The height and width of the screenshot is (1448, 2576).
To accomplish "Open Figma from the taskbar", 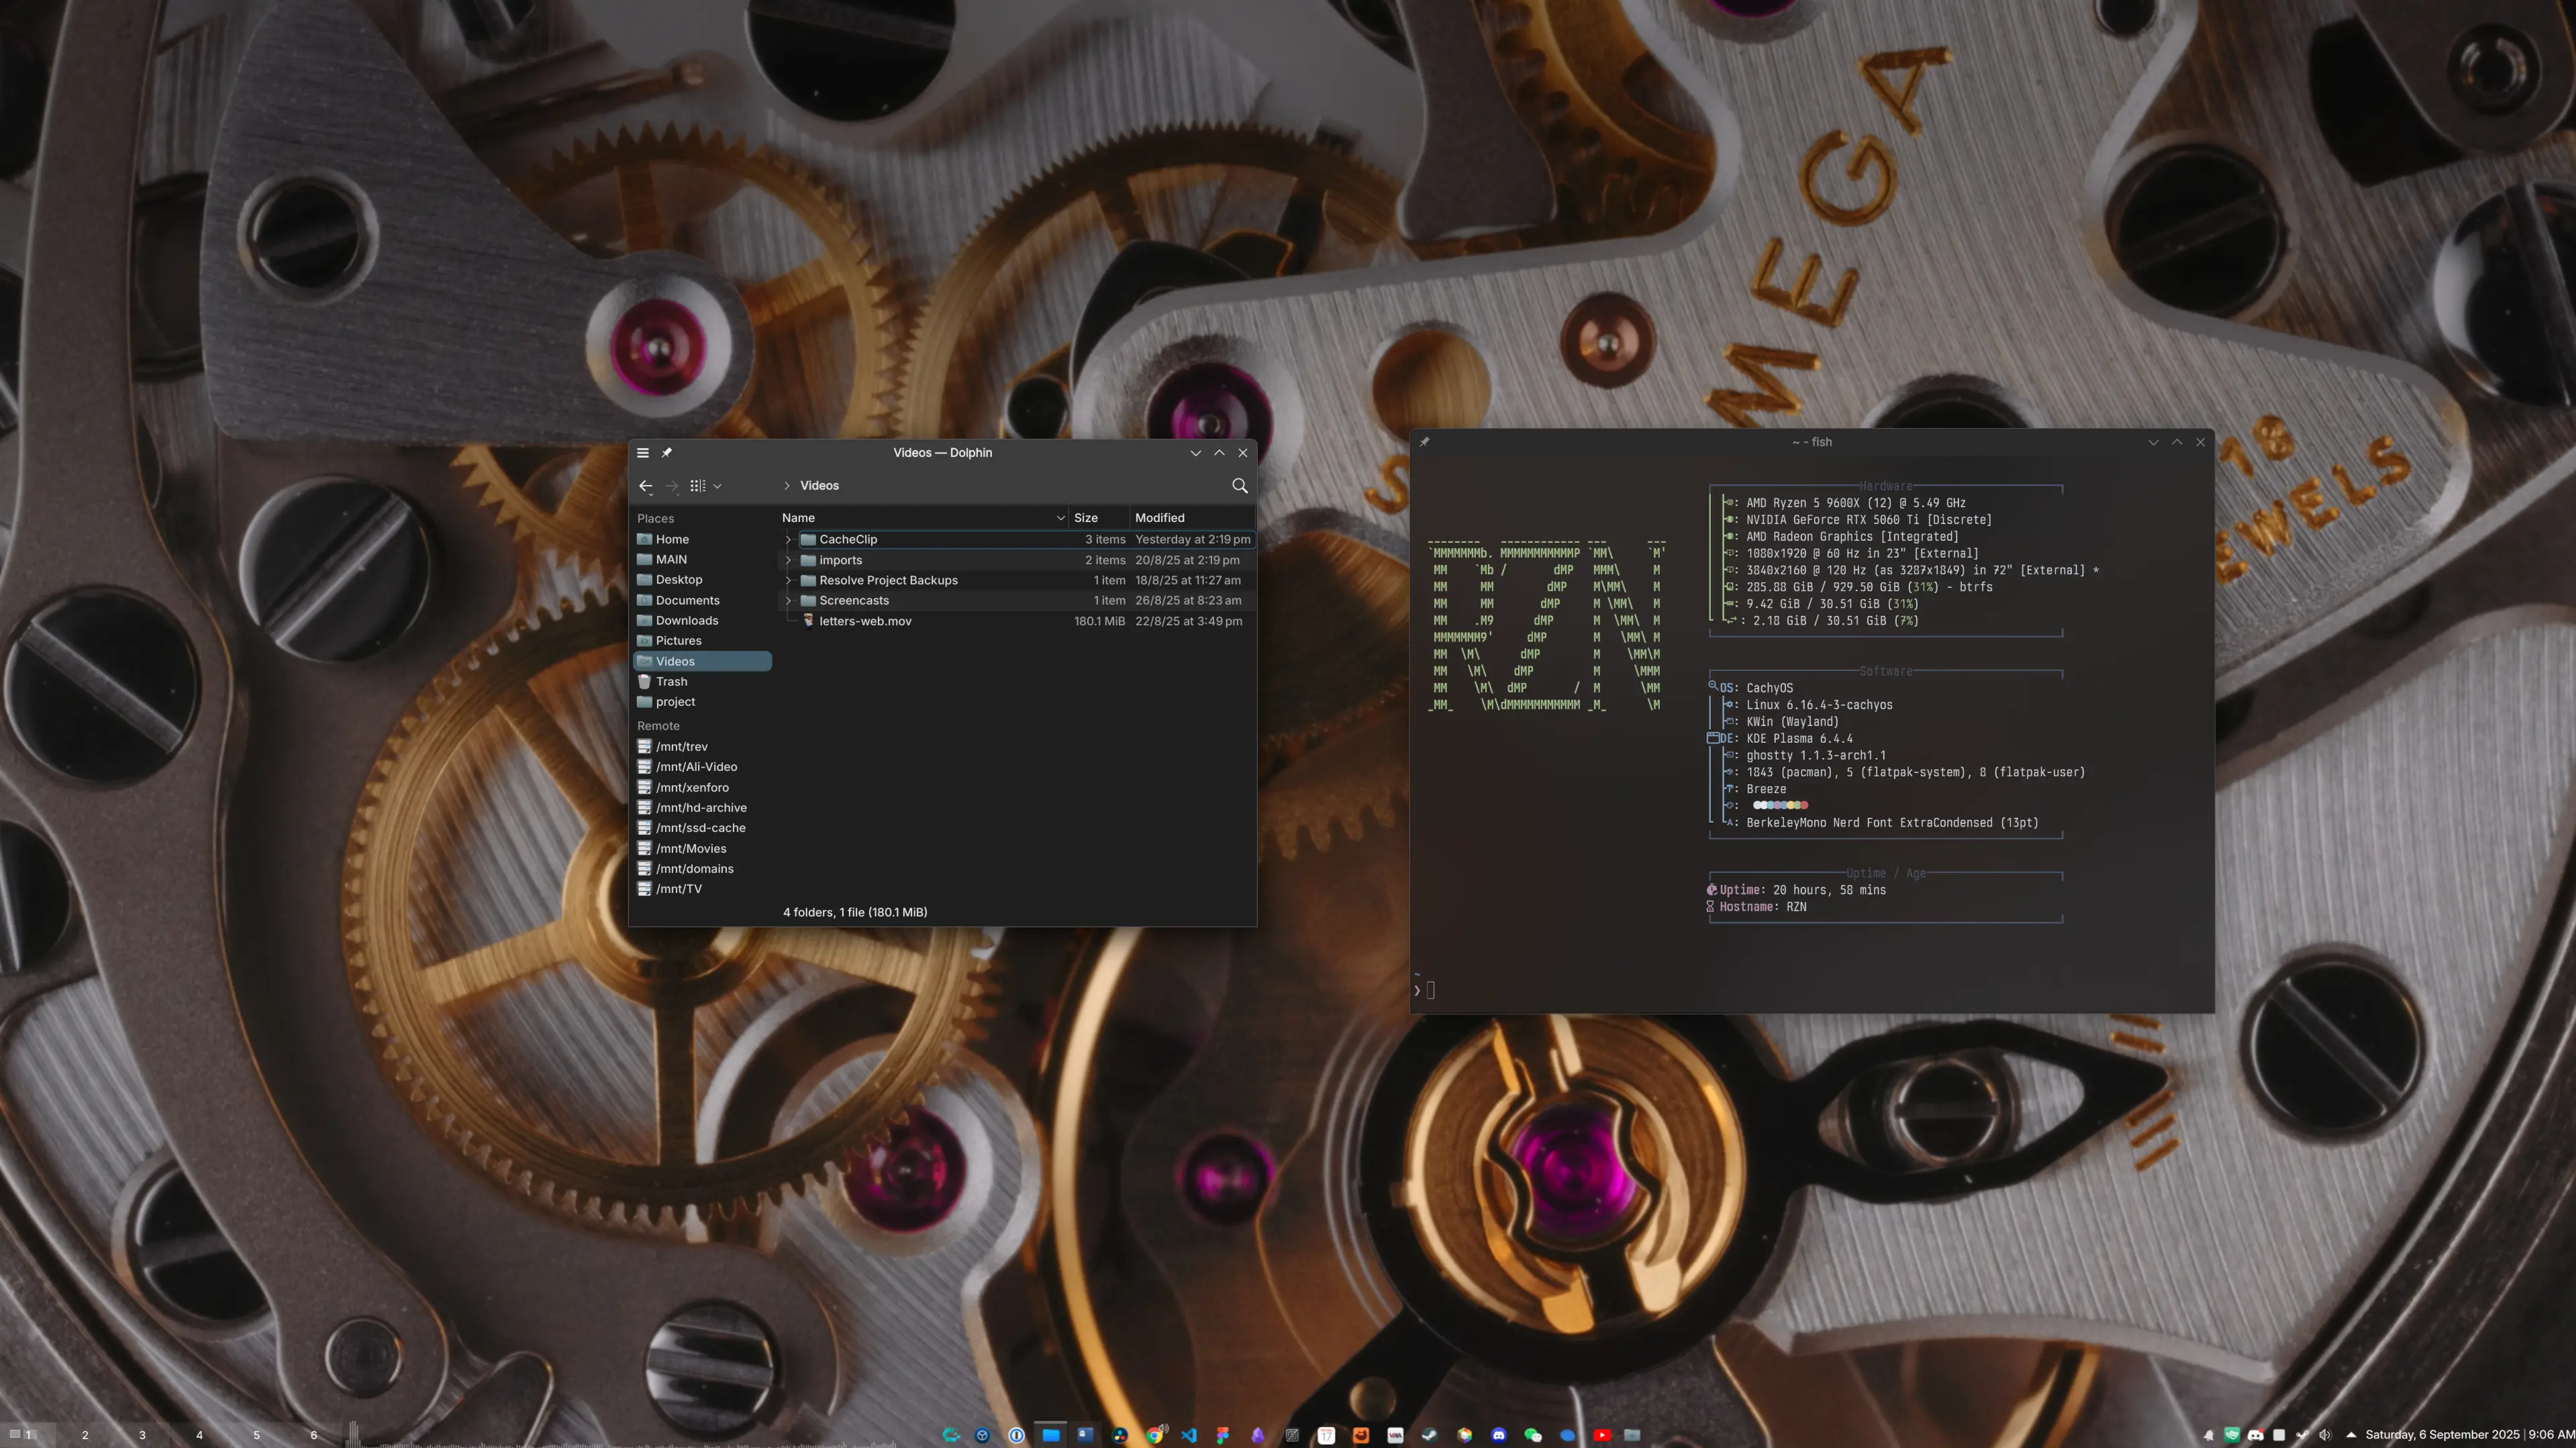I will coord(1223,1435).
